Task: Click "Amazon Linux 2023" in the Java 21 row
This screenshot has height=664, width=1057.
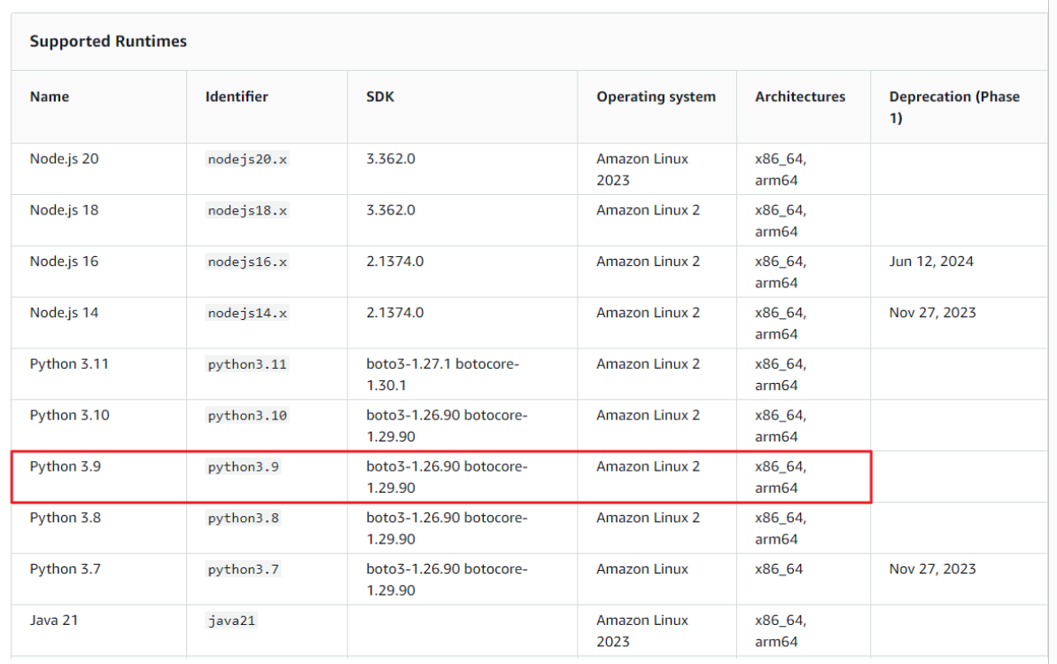Action: (642, 631)
